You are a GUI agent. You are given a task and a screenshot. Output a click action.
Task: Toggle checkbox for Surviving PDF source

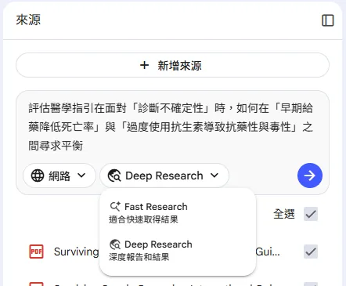pyautogui.click(x=311, y=252)
